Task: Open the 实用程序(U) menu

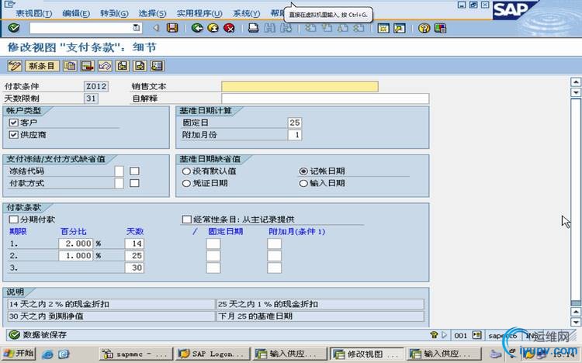Action: 199,13
